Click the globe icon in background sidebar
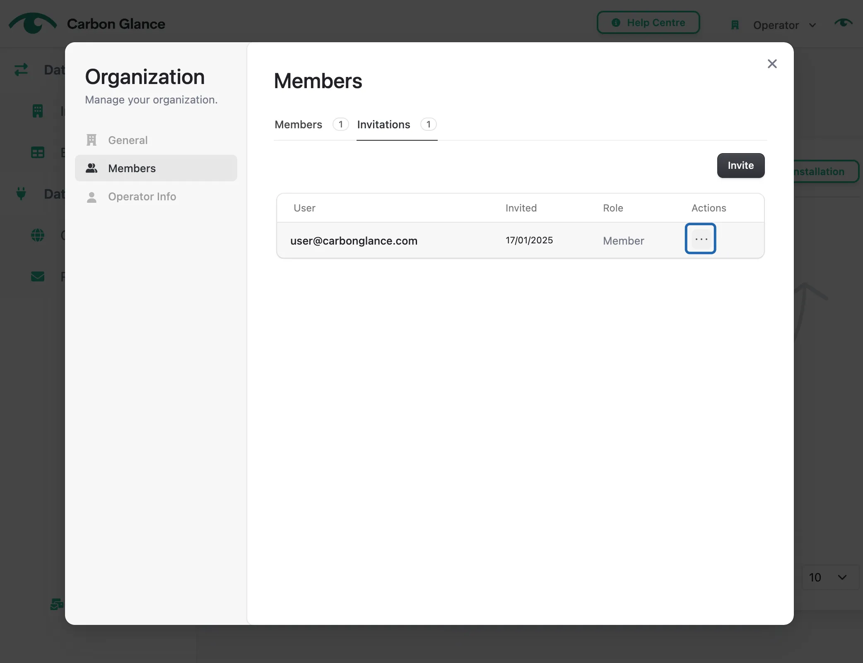 coord(38,235)
